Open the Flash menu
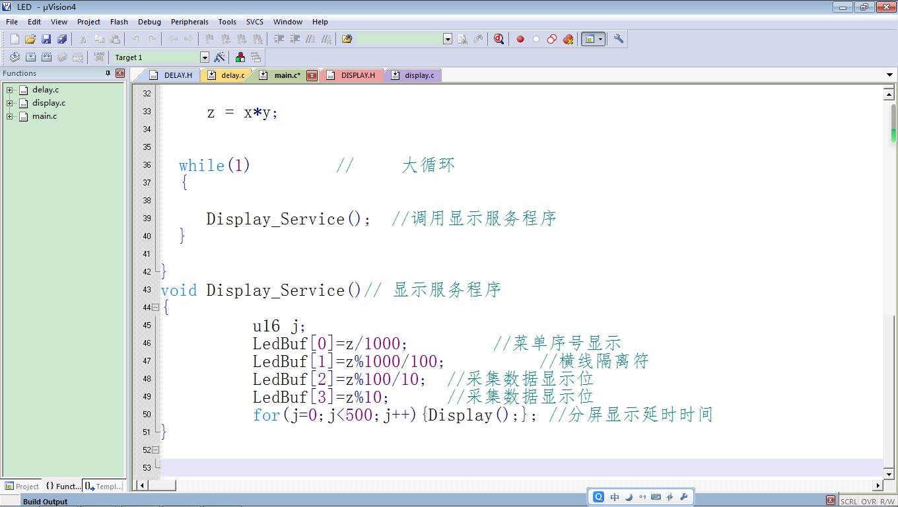Image resolution: width=898 pixels, height=507 pixels. (x=119, y=22)
